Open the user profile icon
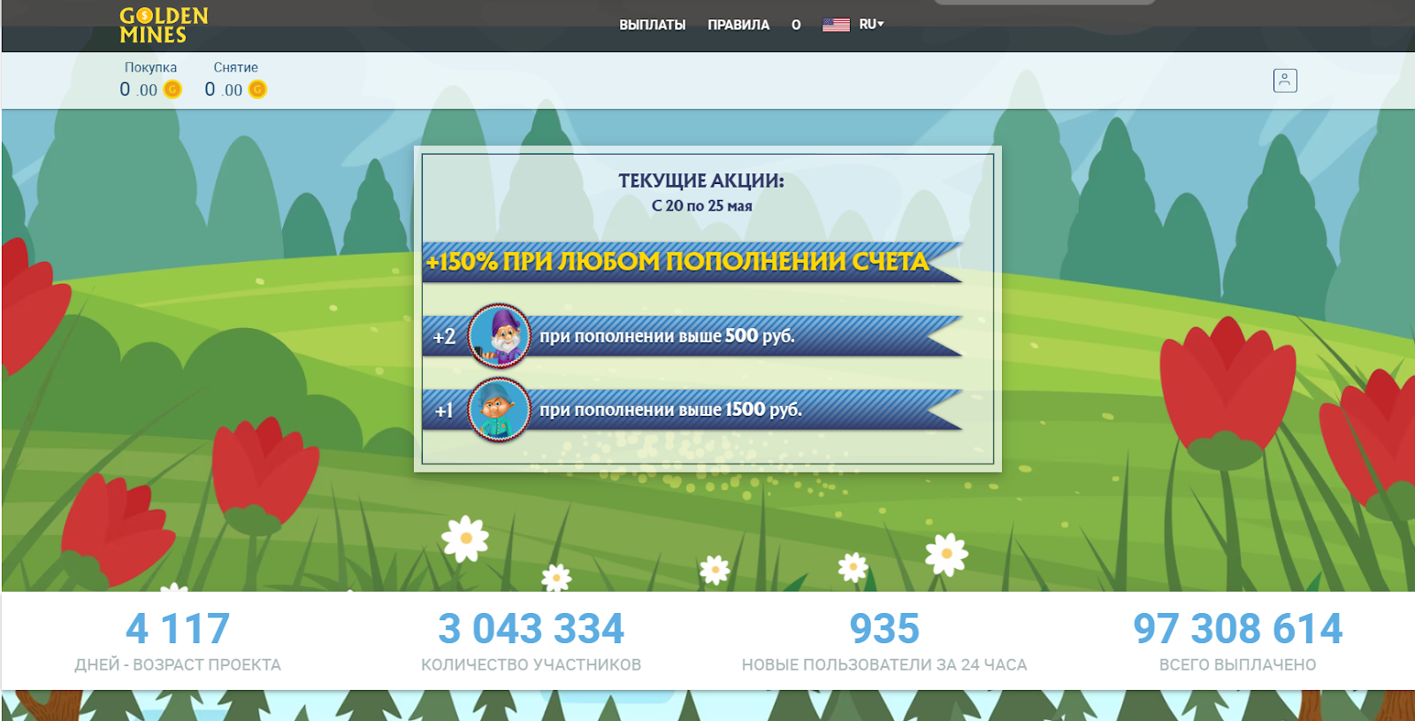 [1285, 81]
